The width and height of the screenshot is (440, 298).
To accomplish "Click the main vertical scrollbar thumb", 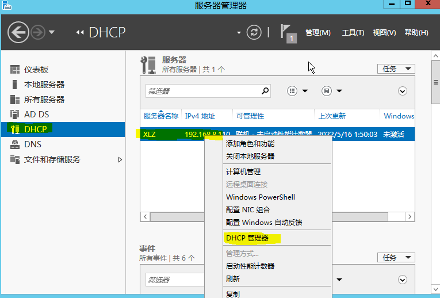I will (435, 82).
